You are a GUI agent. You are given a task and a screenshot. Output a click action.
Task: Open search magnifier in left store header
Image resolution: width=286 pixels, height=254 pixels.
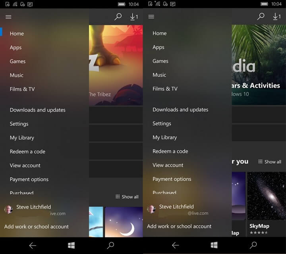click(x=118, y=17)
